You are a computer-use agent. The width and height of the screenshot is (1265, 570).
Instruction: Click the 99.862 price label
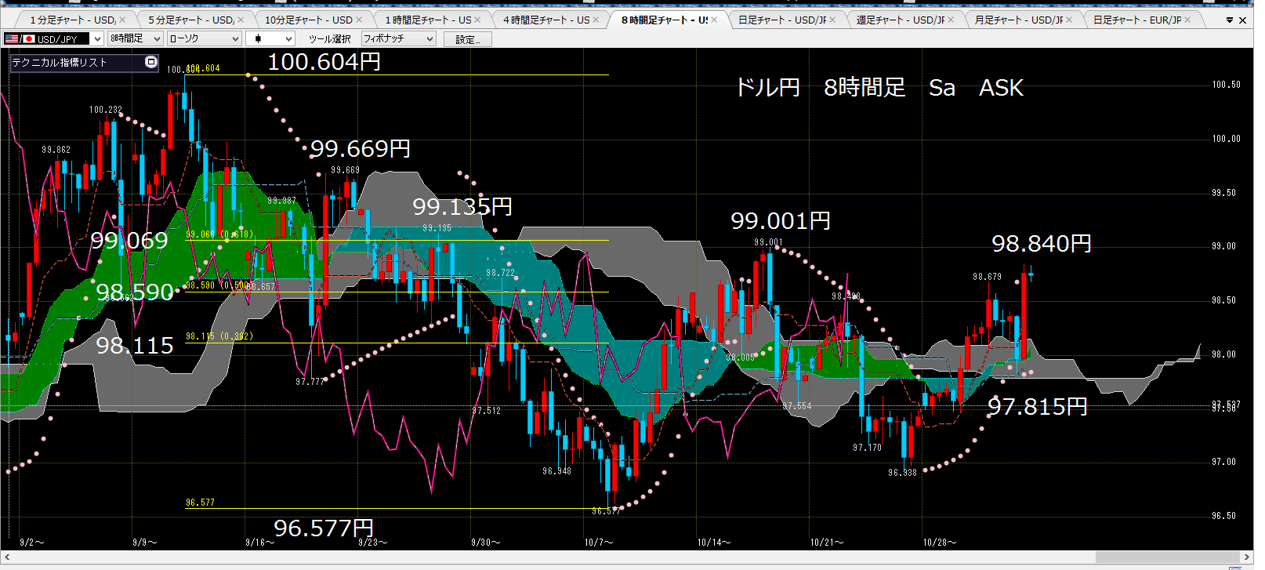(x=56, y=150)
